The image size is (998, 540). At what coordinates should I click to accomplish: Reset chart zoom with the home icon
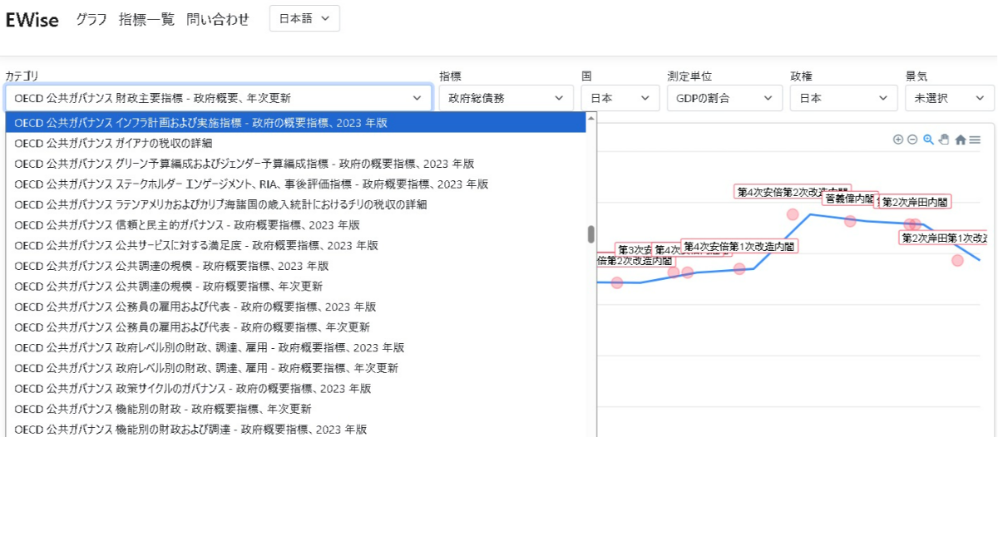[x=960, y=140]
